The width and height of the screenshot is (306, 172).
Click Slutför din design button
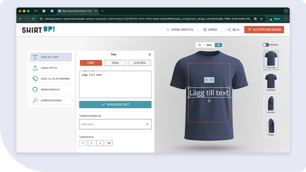(264, 30)
